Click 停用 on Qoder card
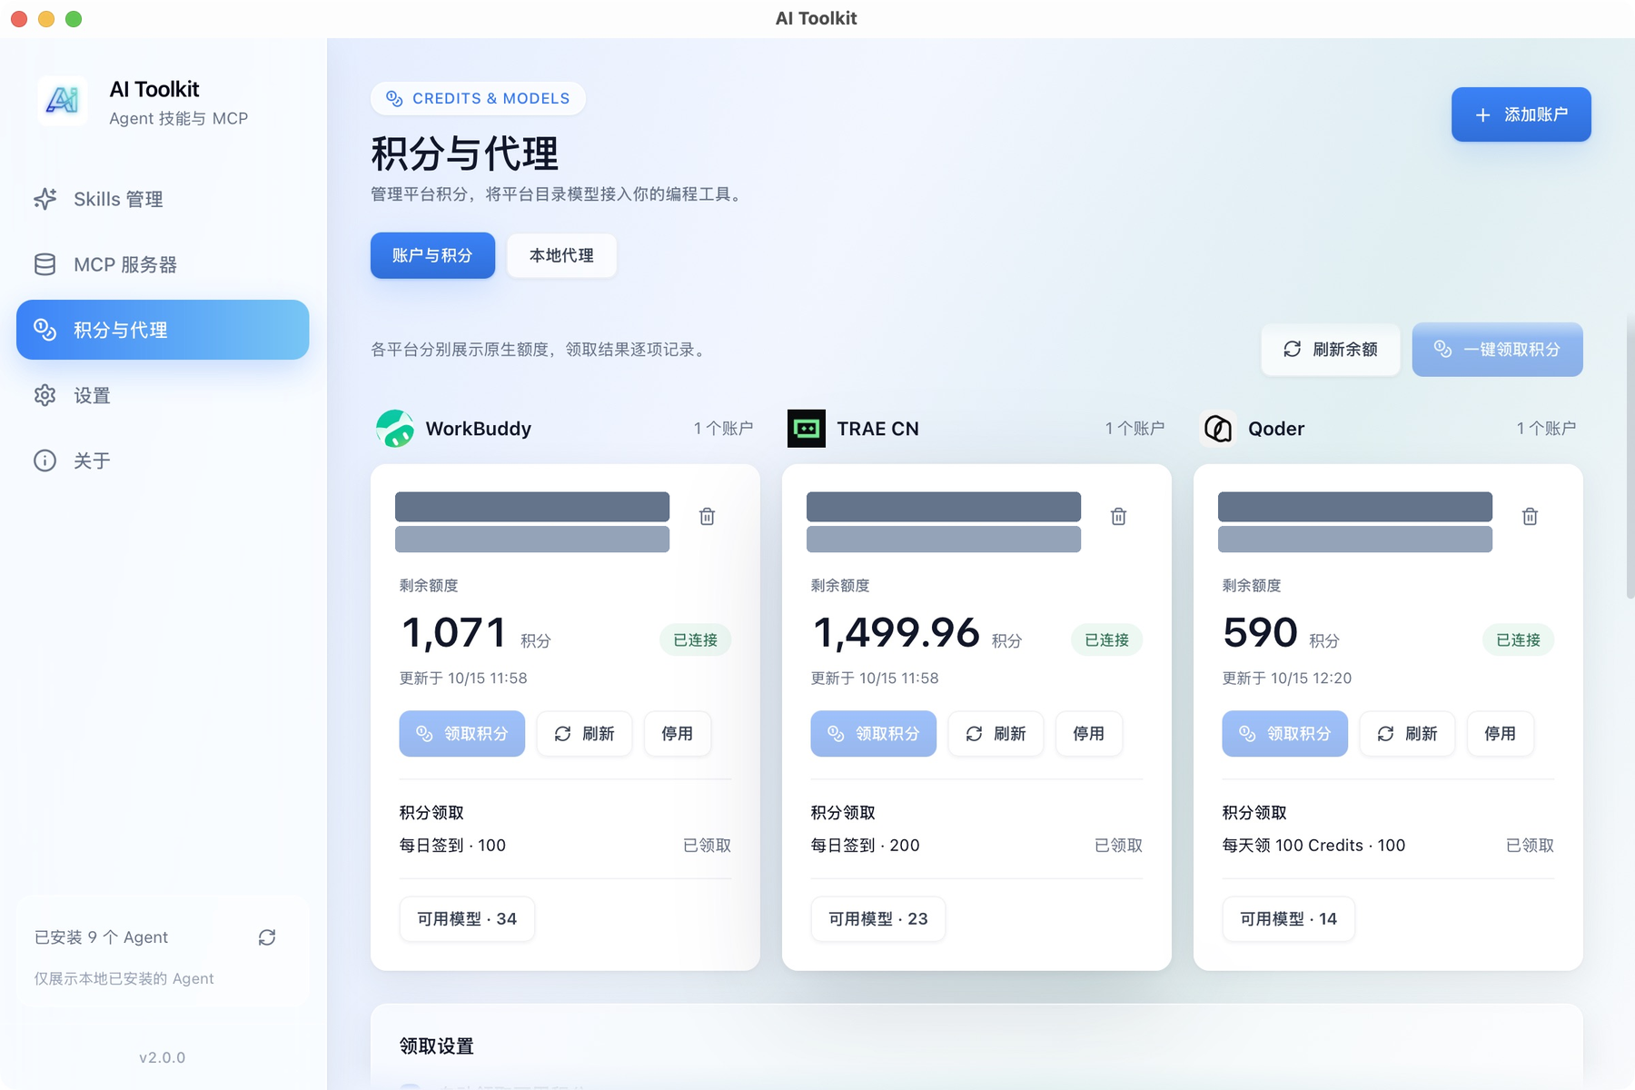 click(x=1501, y=734)
